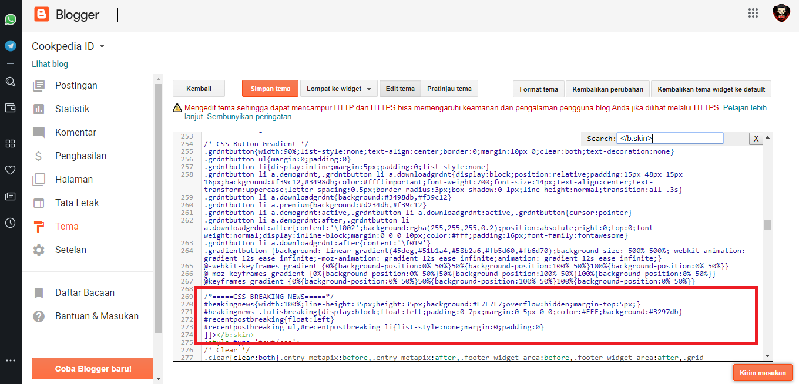Open the Lompat ke widget dropdown
The width and height of the screenshot is (799, 384).
point(339,89)
